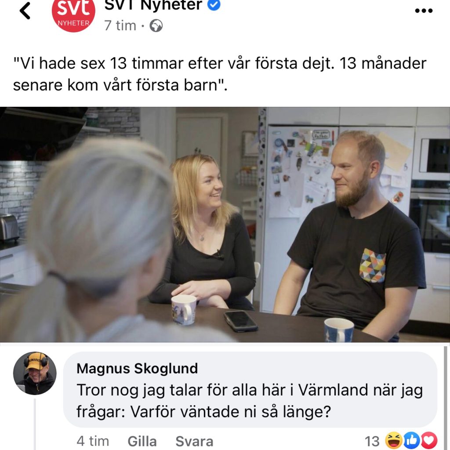Screen dimensions: 450x450
Task: Tap the globe public-audience icon
Action: coord(156,25)
